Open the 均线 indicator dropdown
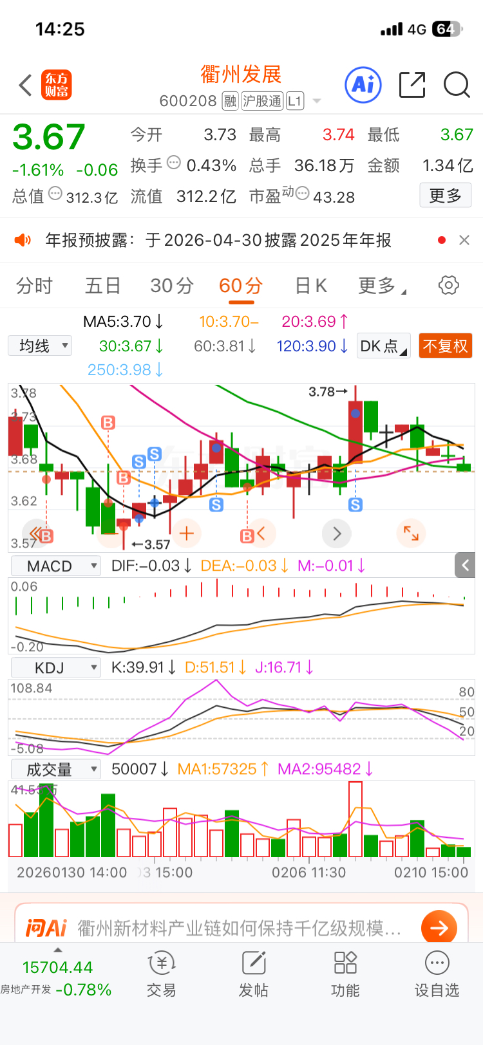The width and height of the screenshot is (483, 1045). [x=40, y=346]
